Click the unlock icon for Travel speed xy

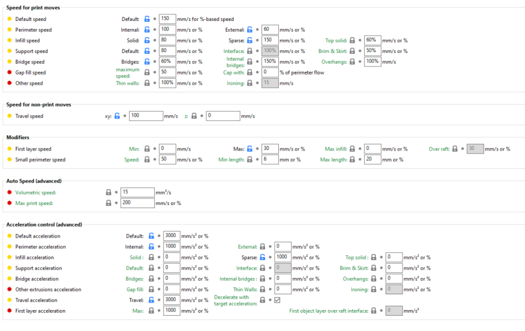tap(117, 116)
